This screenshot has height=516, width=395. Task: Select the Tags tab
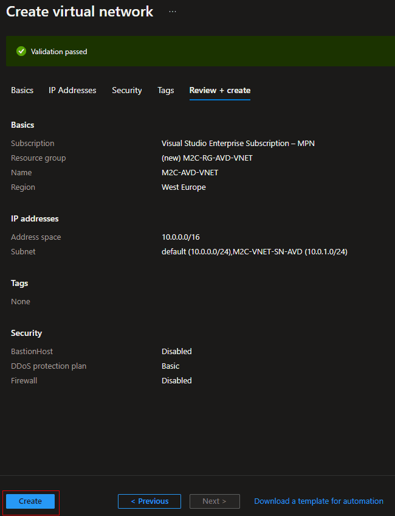(166, 90)
